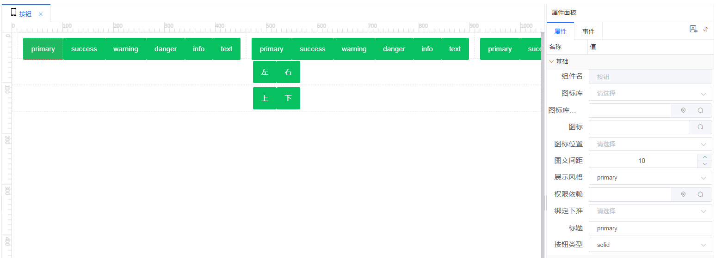This screenshot has width=716, height=258.
Task: Open the 图标库 dropdown
Action: 650,93
